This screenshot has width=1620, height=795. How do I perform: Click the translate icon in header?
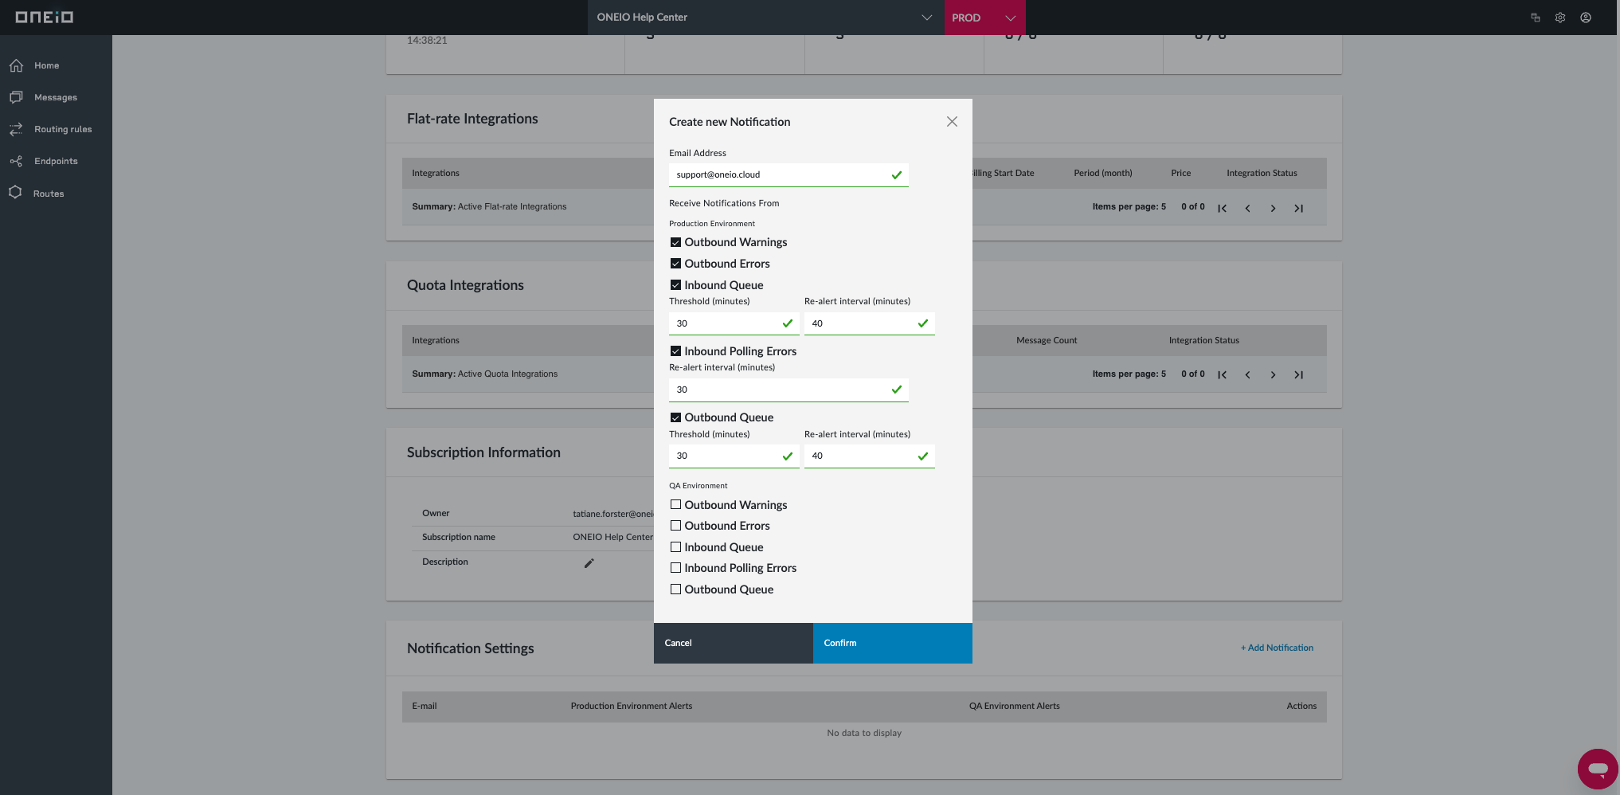click(1536, 18)
